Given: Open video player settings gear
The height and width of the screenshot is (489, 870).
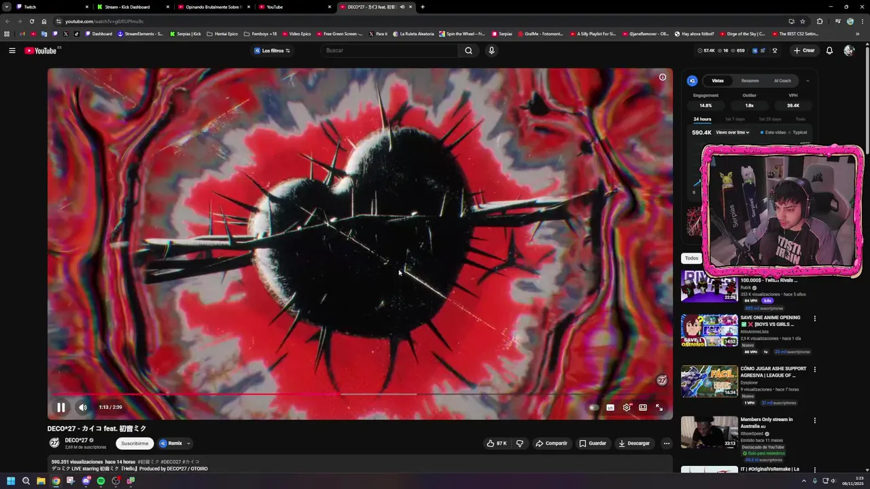Looking at the screenshot, I should [627, 407].
